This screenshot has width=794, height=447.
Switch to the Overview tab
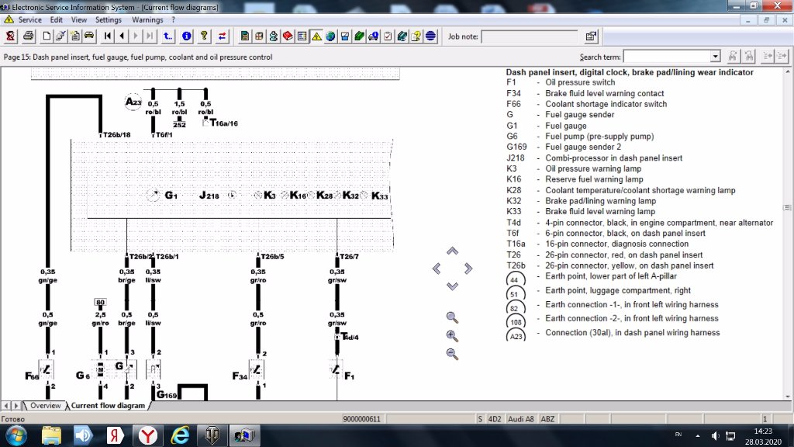click(x=45, y=406)
